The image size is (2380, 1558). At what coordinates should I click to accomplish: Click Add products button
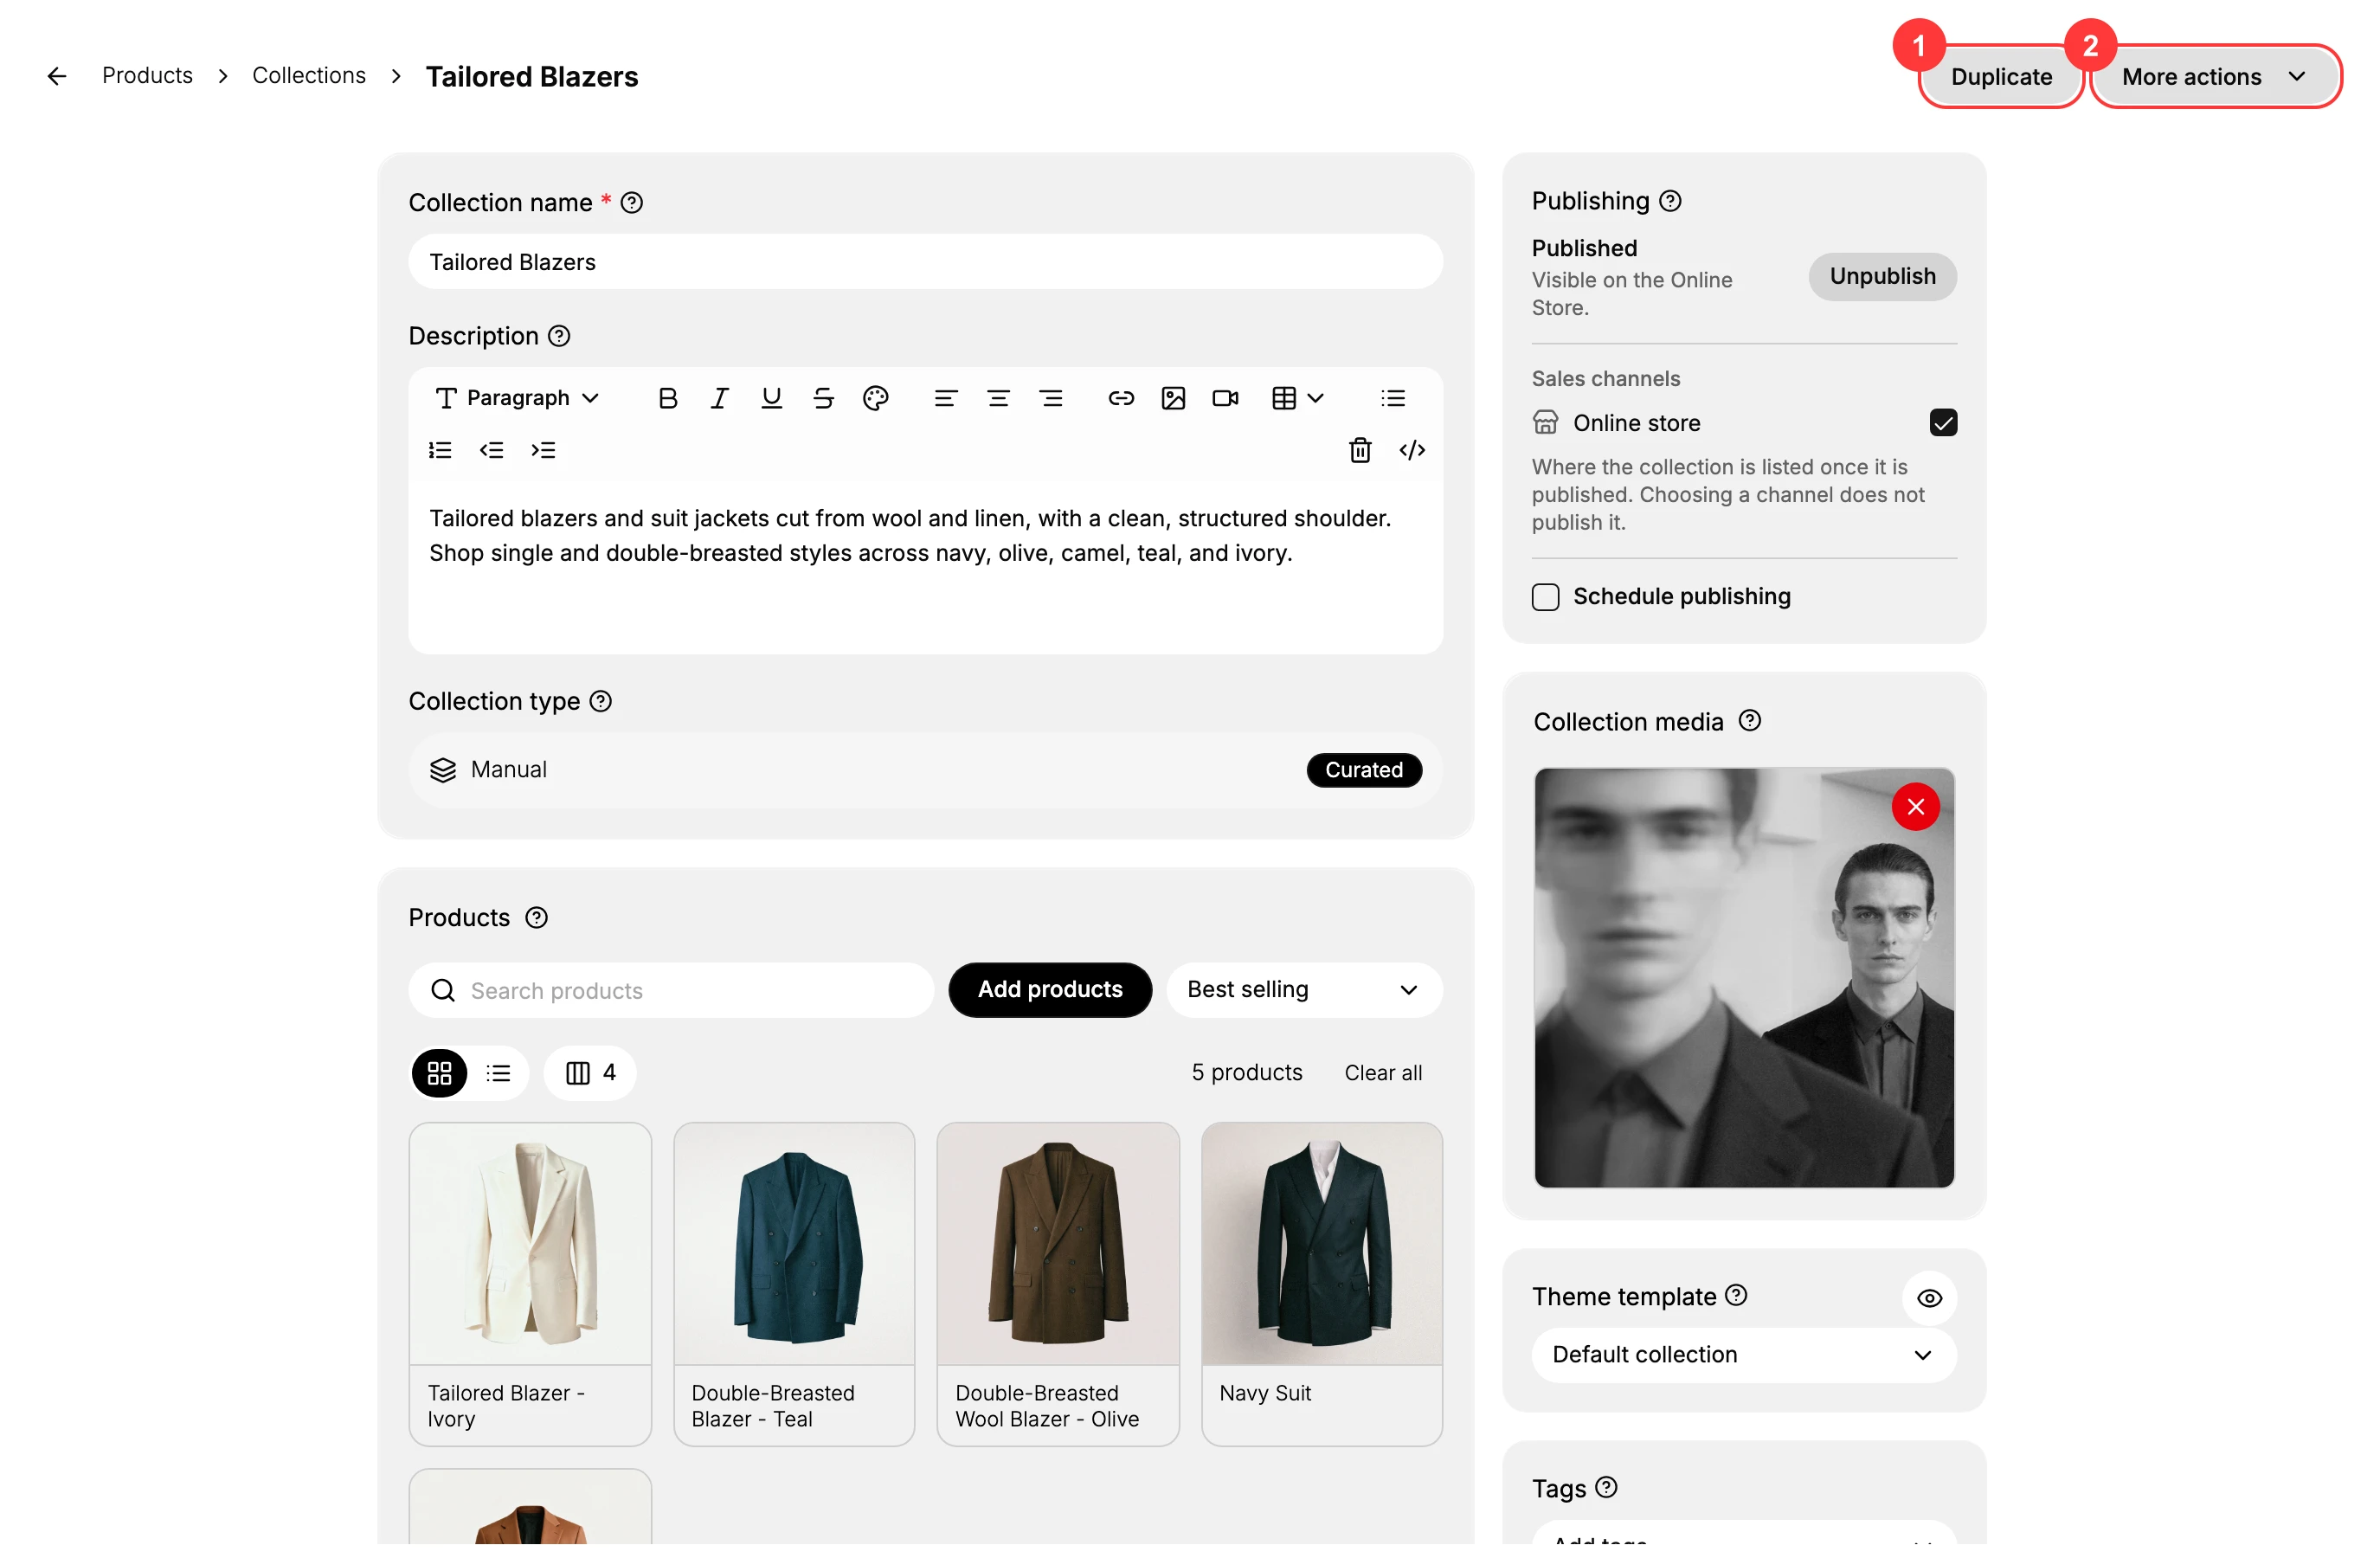1050,990
